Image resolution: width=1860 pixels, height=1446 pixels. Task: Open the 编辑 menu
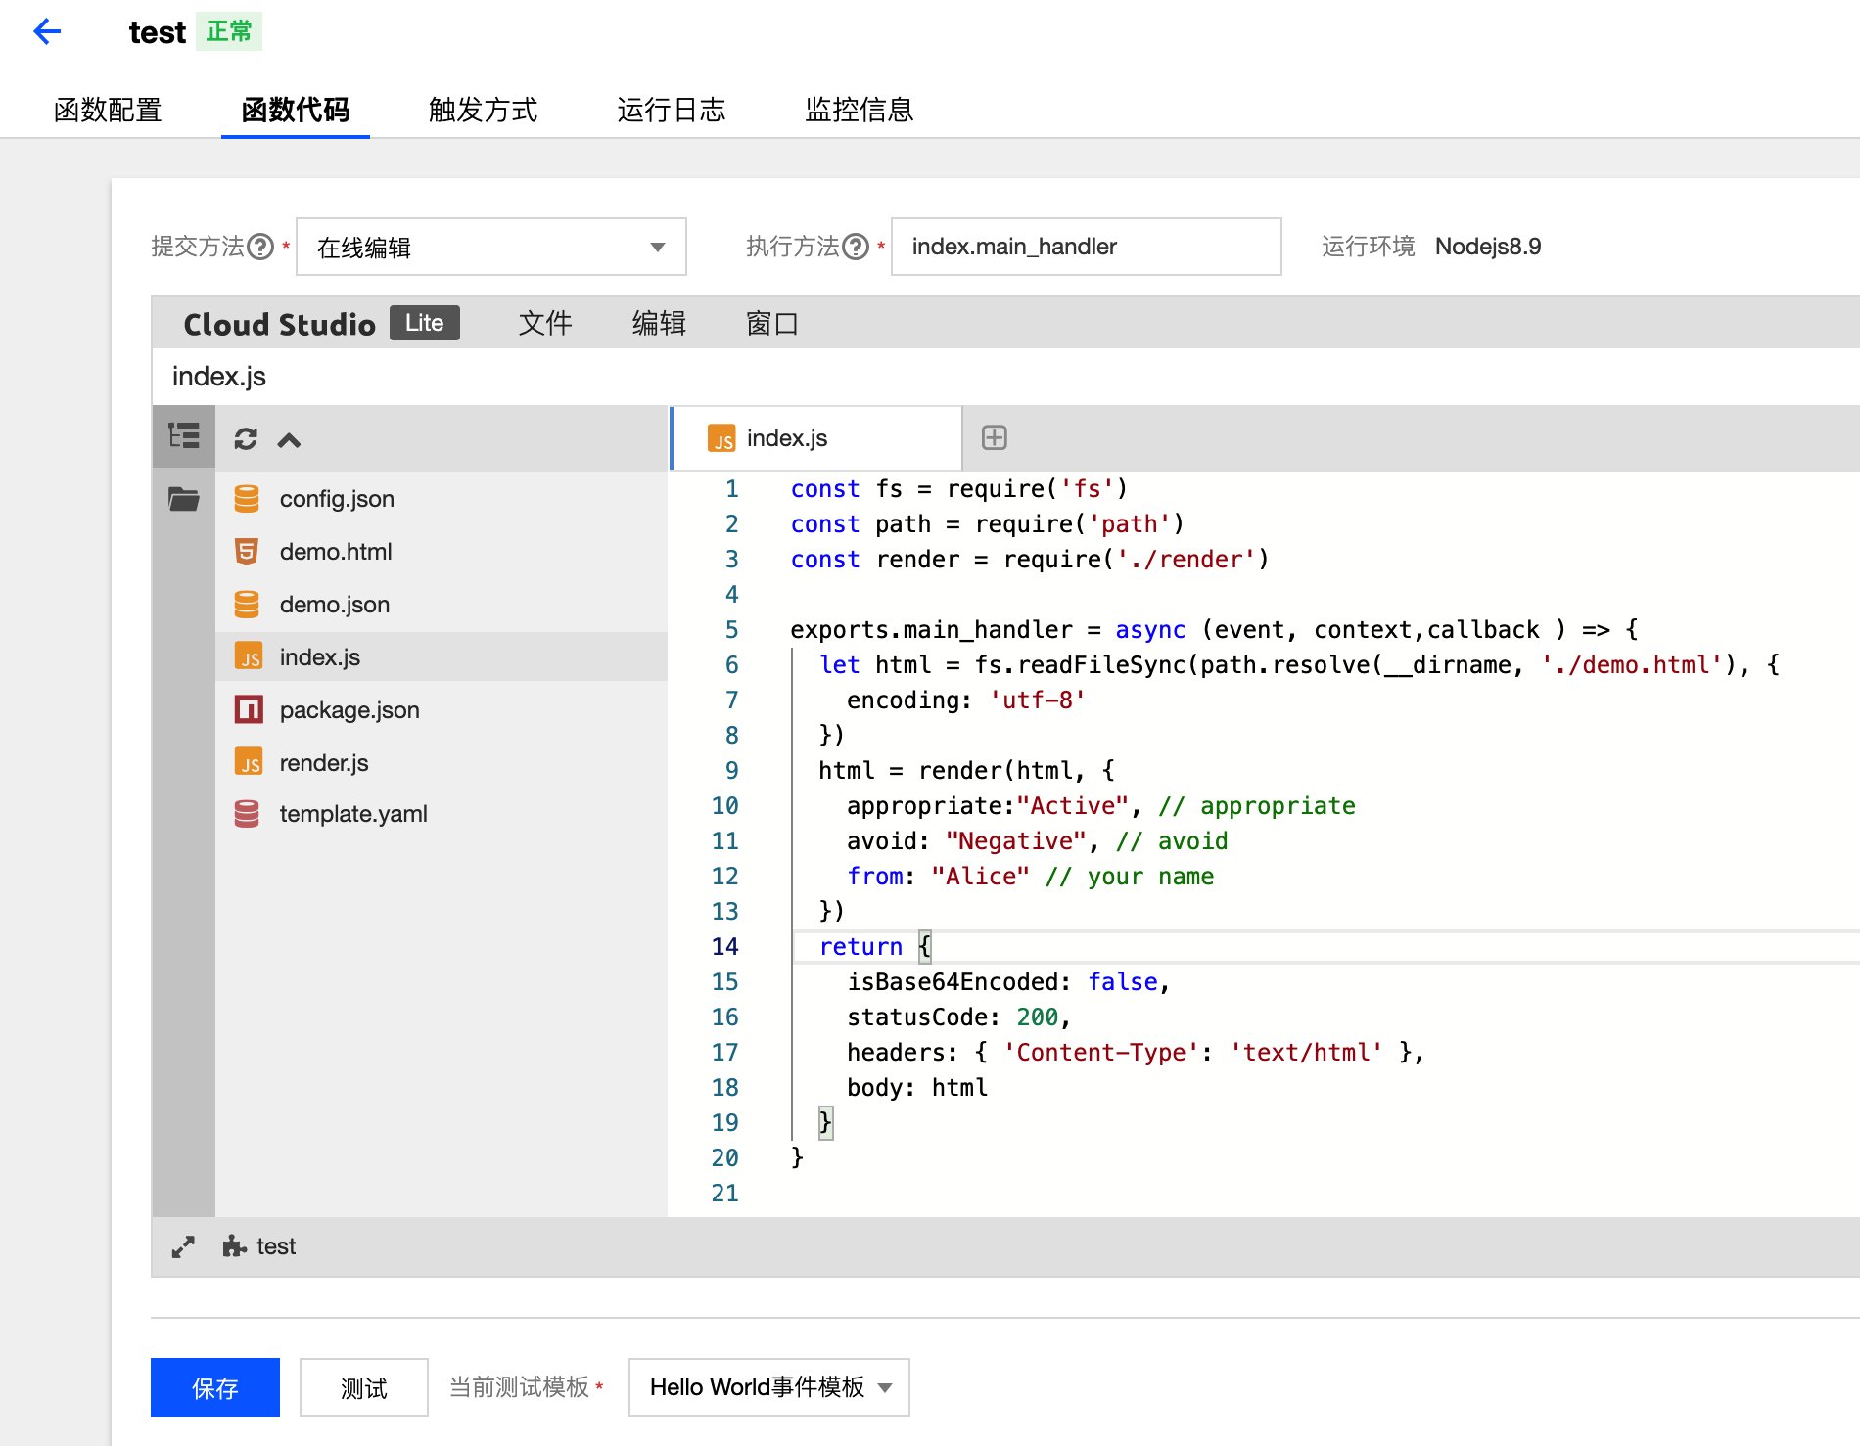click(659, 323)
